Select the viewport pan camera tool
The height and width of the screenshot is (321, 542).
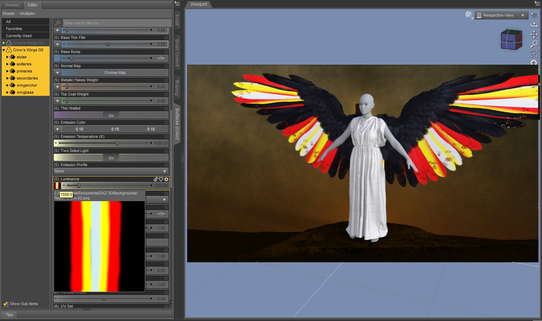tap(534, 34)
